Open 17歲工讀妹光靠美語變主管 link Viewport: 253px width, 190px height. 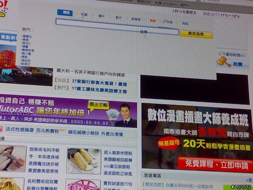[99, 90]
